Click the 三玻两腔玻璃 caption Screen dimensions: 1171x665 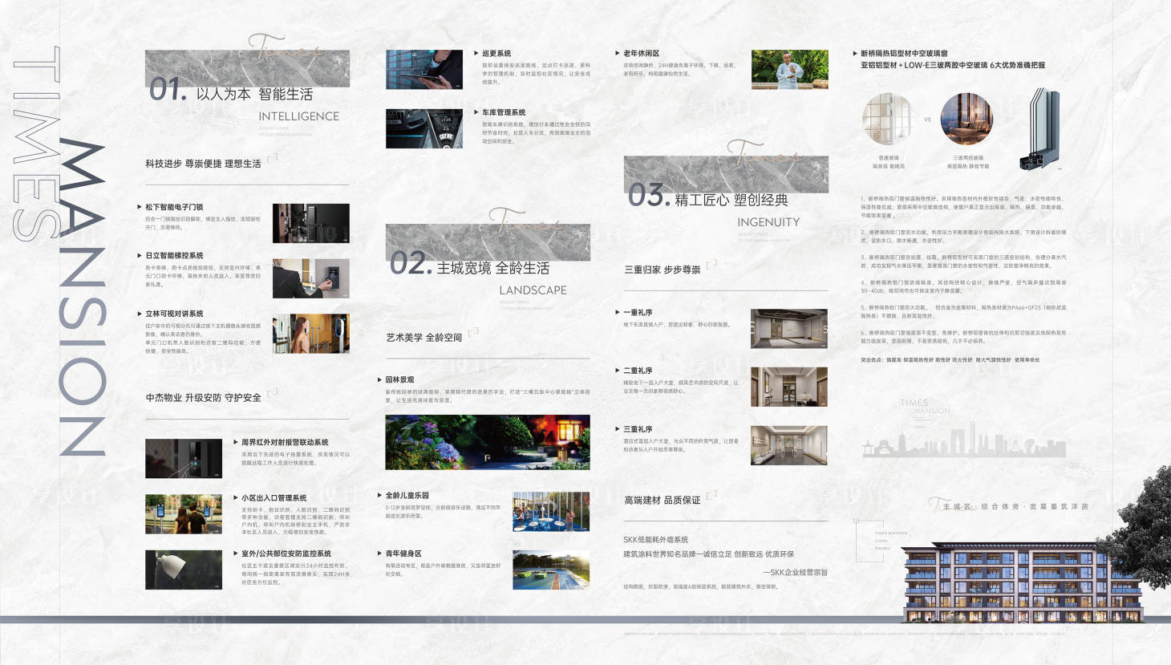pyautogui.click(x=967, y=158)
